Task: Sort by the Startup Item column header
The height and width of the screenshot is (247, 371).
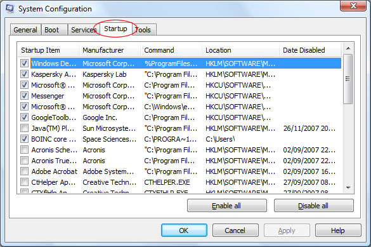Action: click(x=48, y=50)
